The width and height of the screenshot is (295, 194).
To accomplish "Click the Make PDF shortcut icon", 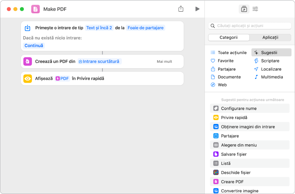I will [x=35, y=9].
